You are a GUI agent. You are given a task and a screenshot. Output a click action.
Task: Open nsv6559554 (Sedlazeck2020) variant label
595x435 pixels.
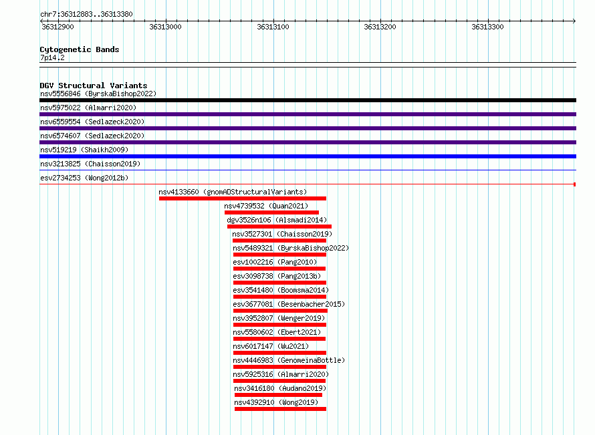(x=92, y=122)
